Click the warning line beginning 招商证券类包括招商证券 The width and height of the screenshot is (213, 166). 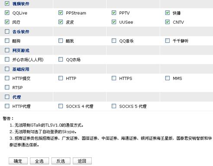pos(111,141)
